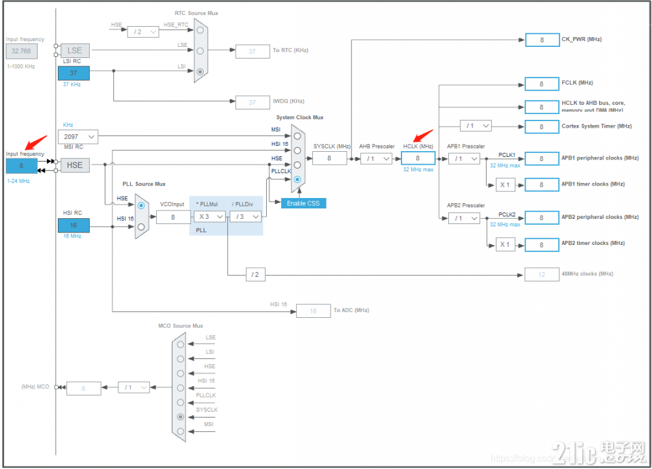Click the LSE input frequency 32.768 field
The width and height of the screenshot is (652, 469).
[21, 51]
